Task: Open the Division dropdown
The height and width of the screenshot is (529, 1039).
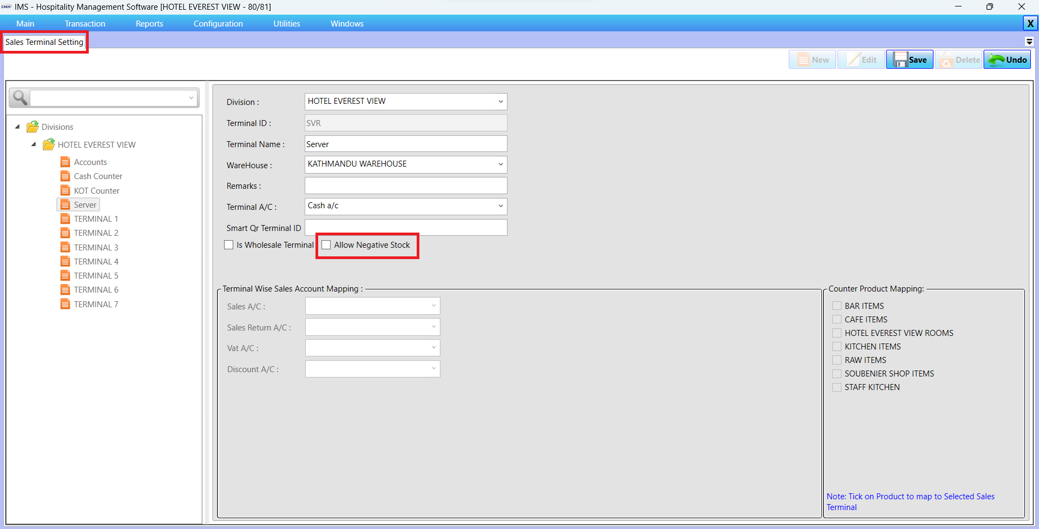Action: point(501,101)
